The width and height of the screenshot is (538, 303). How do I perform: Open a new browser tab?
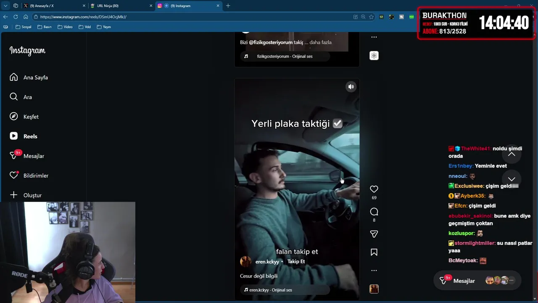228,5
